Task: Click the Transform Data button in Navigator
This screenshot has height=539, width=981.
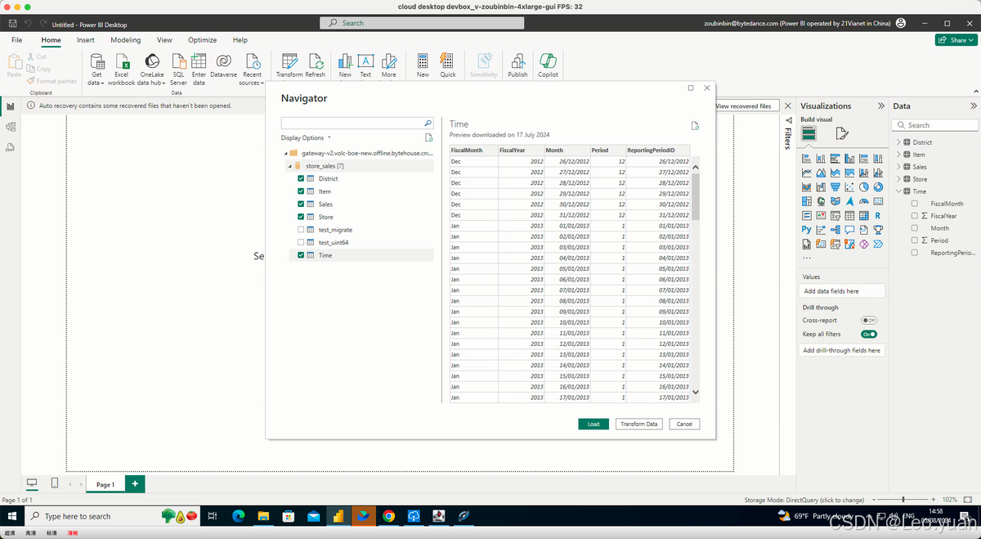Action: [x=639, y=424]
